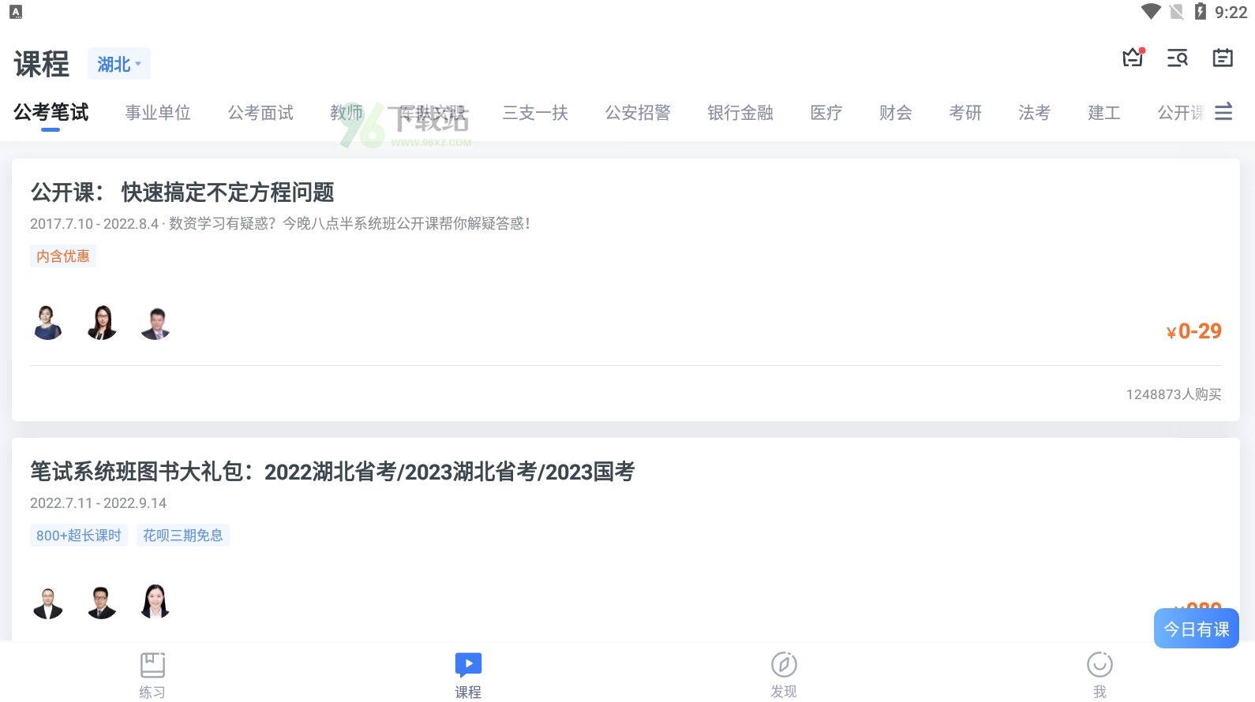Tap the 内含优惠 discount tag

click(63, 256)
